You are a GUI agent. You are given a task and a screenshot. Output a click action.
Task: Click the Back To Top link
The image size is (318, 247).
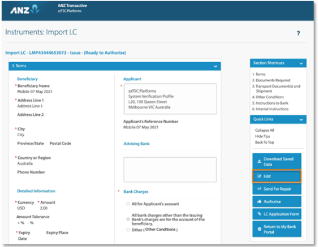265,142
